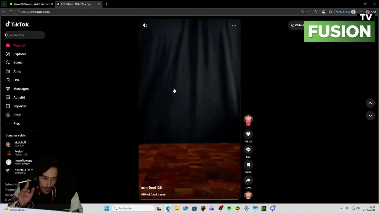Open the tab search dropdown arrow

4,4
